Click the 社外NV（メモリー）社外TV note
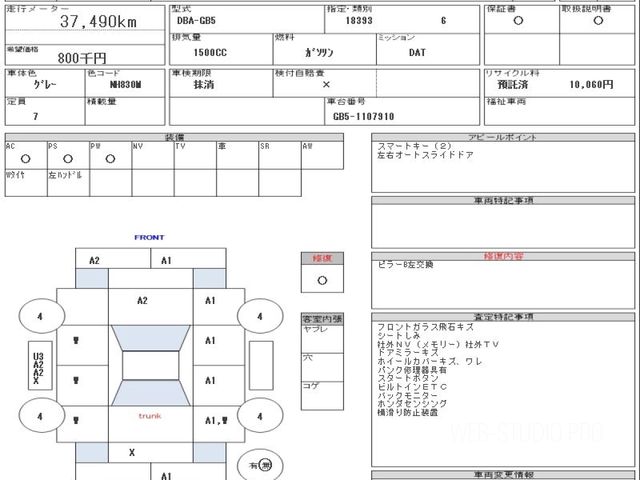The width and height of the screenshot is (640, 480). pos(438,344)
